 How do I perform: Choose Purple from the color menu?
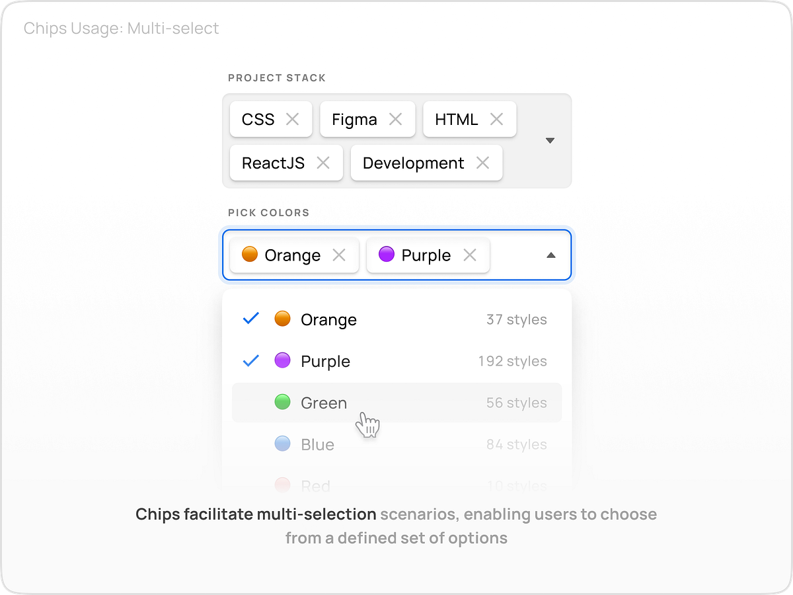[326, 361]
